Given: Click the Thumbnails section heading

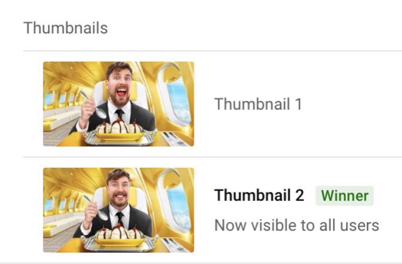Looking at the screenshot, I should pos(66,28).
